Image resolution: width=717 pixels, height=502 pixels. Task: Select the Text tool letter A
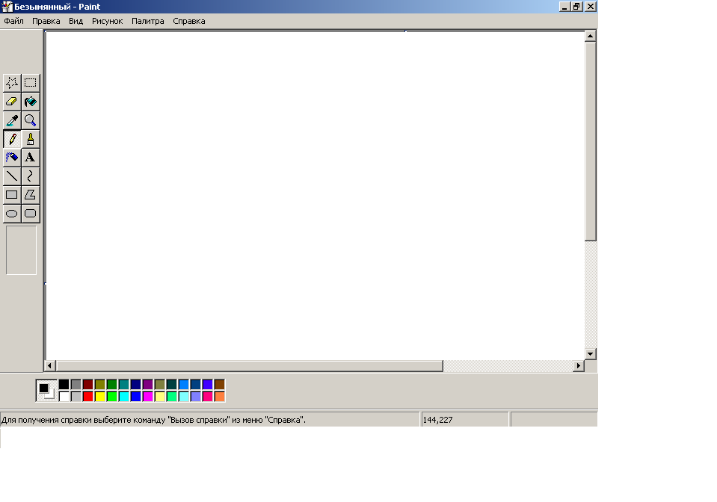tap(31, 158)
